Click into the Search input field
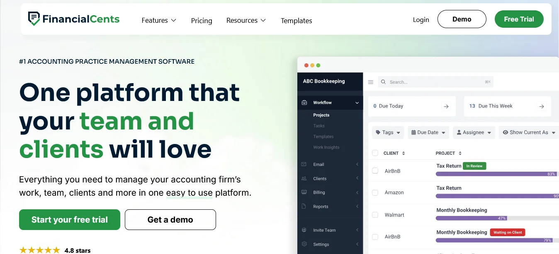This screenshot has width=559, height=254. [x=435, y=82]
